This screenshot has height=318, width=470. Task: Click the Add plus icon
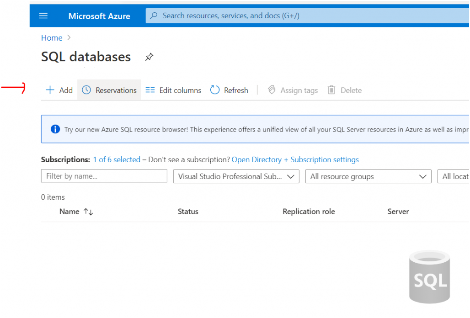(x=50, y=90)
